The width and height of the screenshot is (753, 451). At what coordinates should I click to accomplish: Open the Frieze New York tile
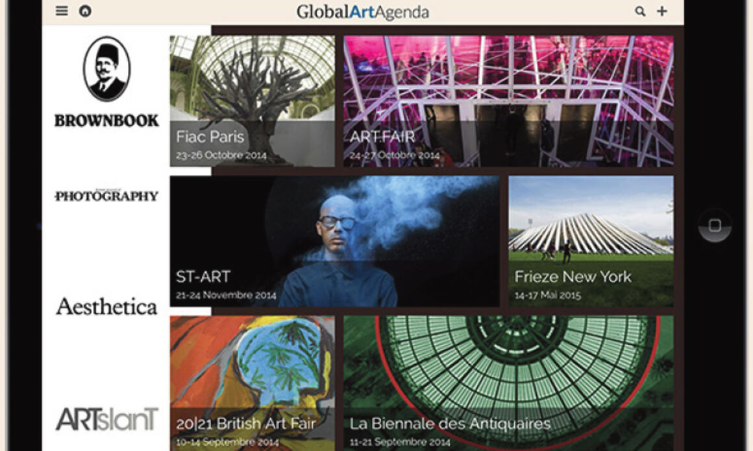point(591,241)
